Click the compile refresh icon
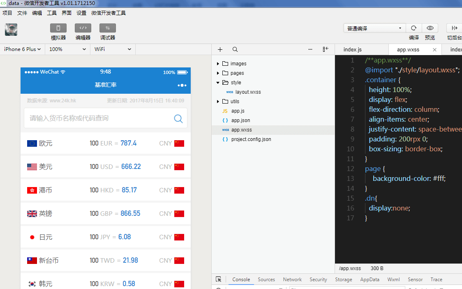The width and height of the screenshot is (462, 289). pos(413,28)
